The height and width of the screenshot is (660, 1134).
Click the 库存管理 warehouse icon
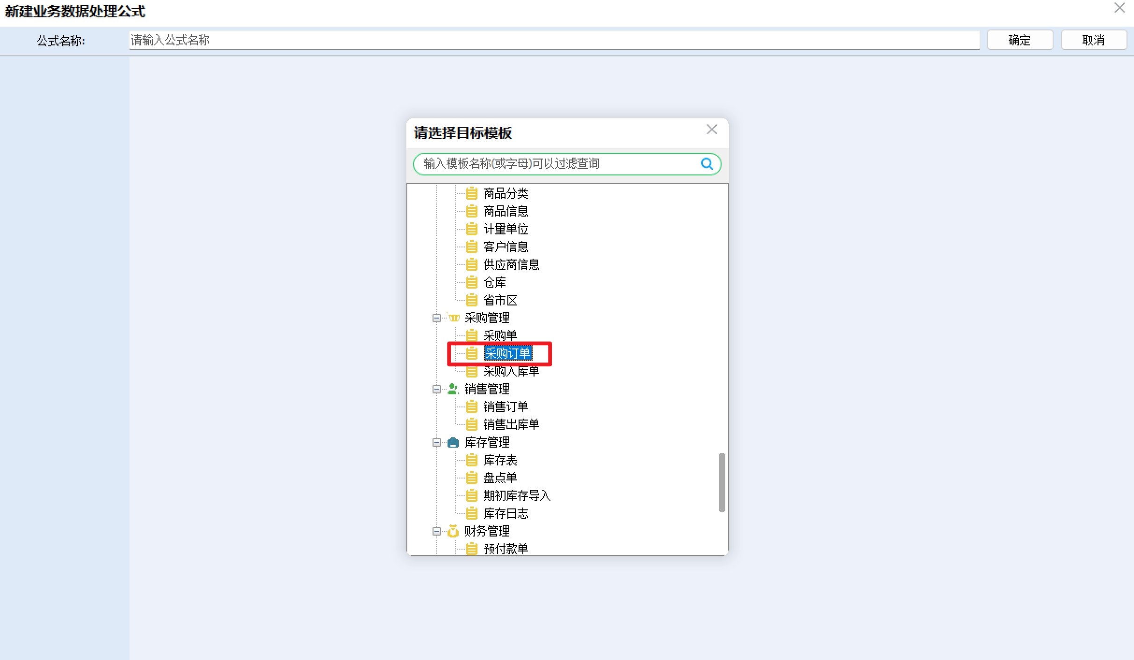[453, 442]
